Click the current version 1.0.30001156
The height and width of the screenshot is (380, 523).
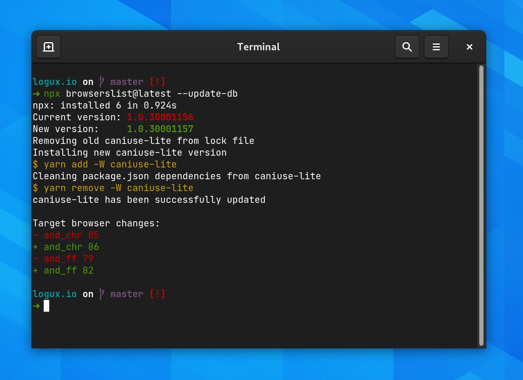click(x=160, y=117)
